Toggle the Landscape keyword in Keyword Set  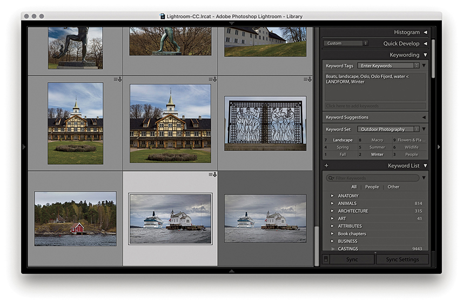click(x=343, y=140)
